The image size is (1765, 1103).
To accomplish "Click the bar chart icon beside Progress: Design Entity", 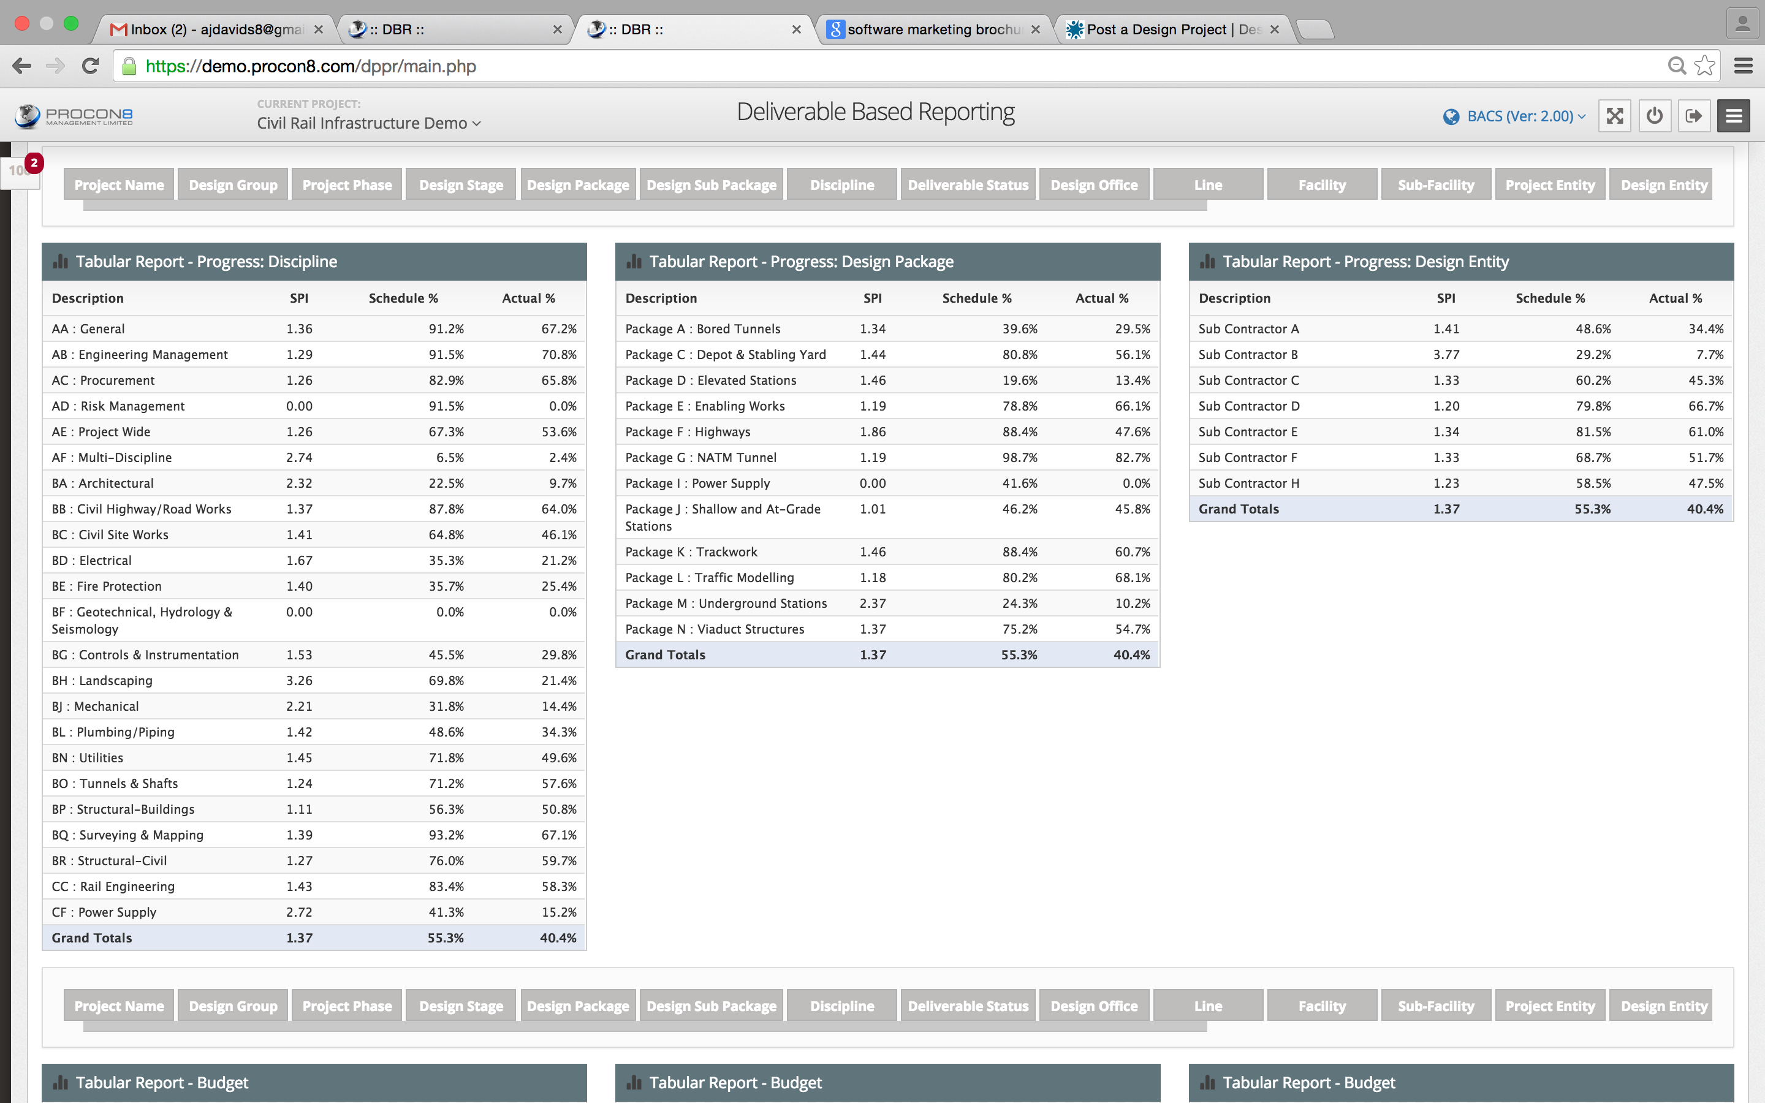I will (1207, 261).
